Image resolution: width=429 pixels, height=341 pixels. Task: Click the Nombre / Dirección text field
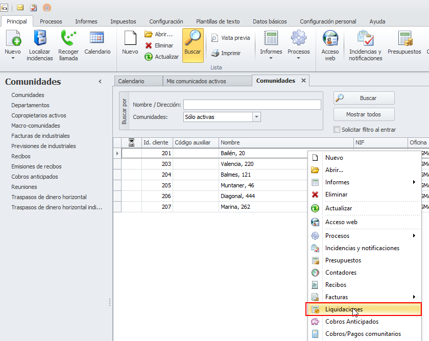point(252,105)
